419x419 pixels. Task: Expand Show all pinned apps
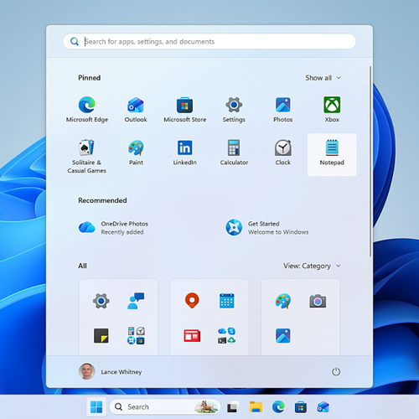point(323,78)
